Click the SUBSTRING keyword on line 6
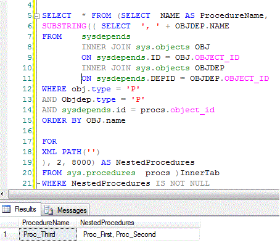The image size is (280, 248). (x=64, y=26)
